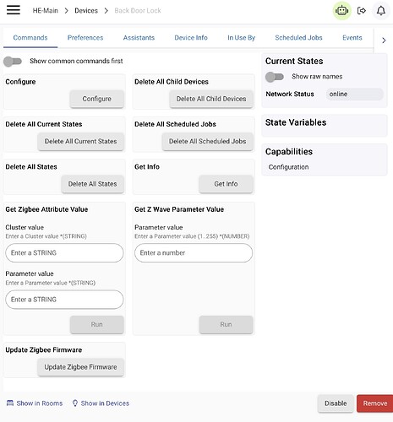The height and width of the screenshot is (422, 393).
Task: Toggle Show common commands first
Action: [x=13, y=62]
